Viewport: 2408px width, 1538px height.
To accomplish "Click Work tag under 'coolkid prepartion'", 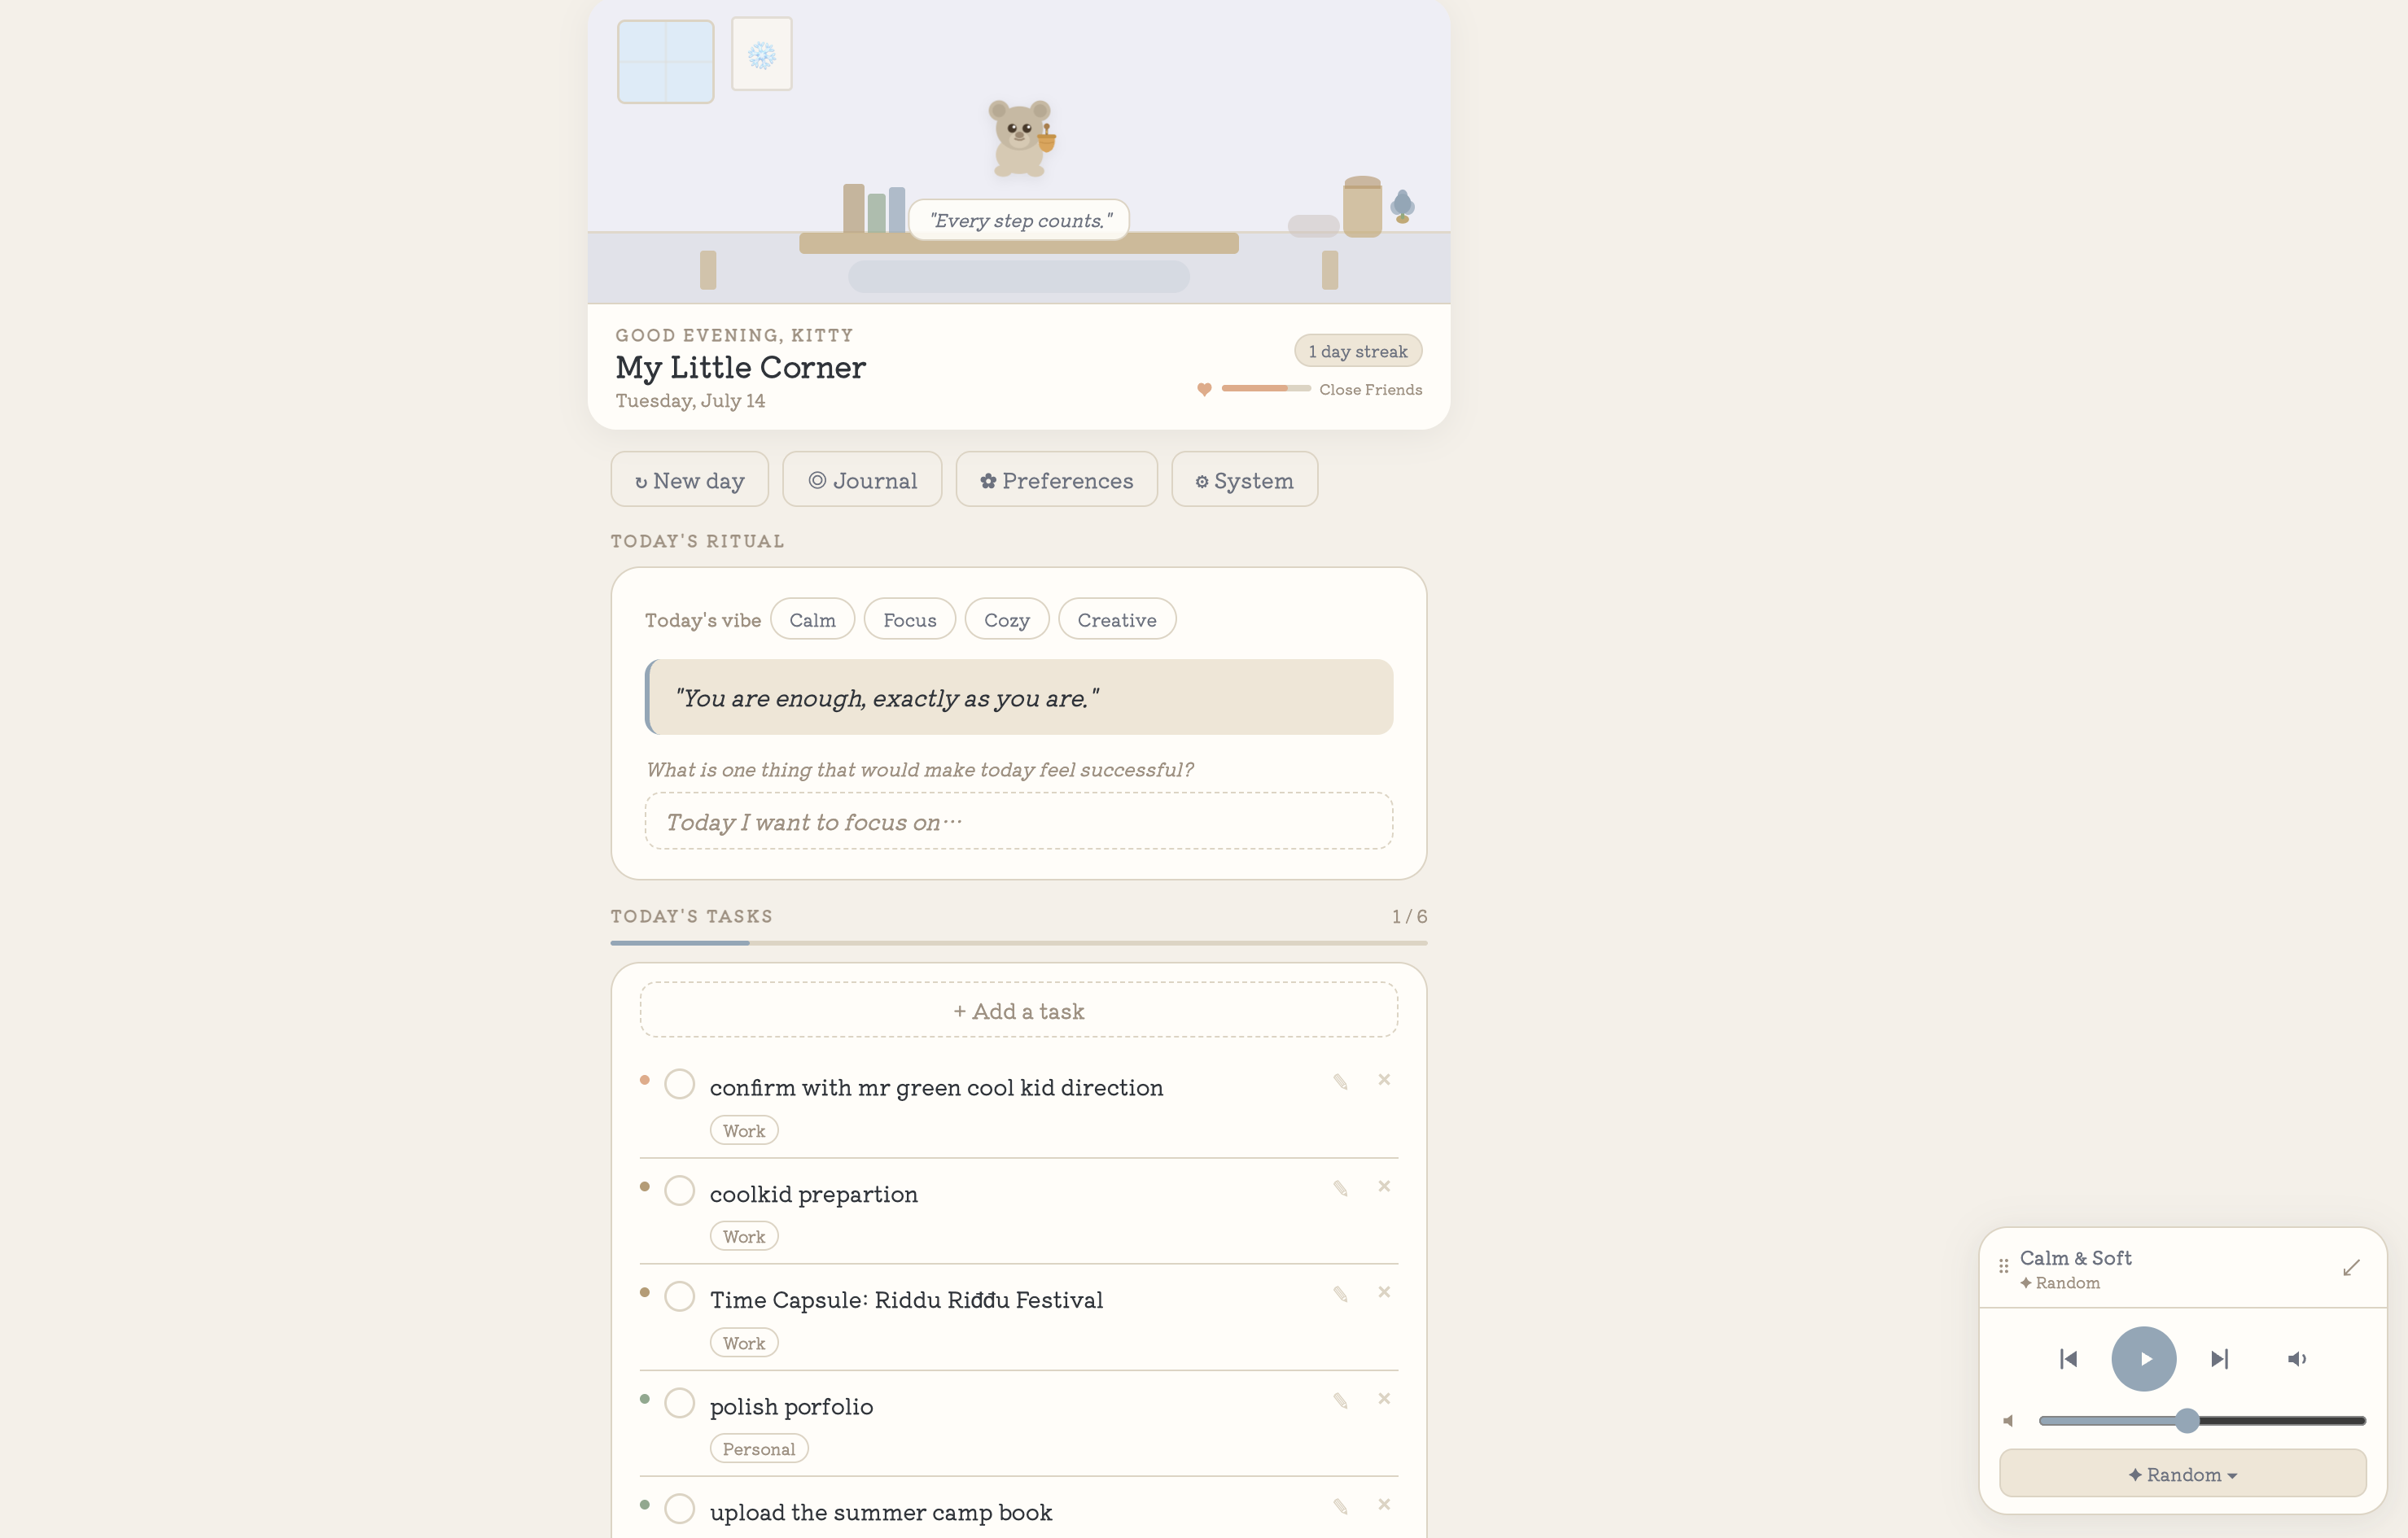I will (743, 1237).
